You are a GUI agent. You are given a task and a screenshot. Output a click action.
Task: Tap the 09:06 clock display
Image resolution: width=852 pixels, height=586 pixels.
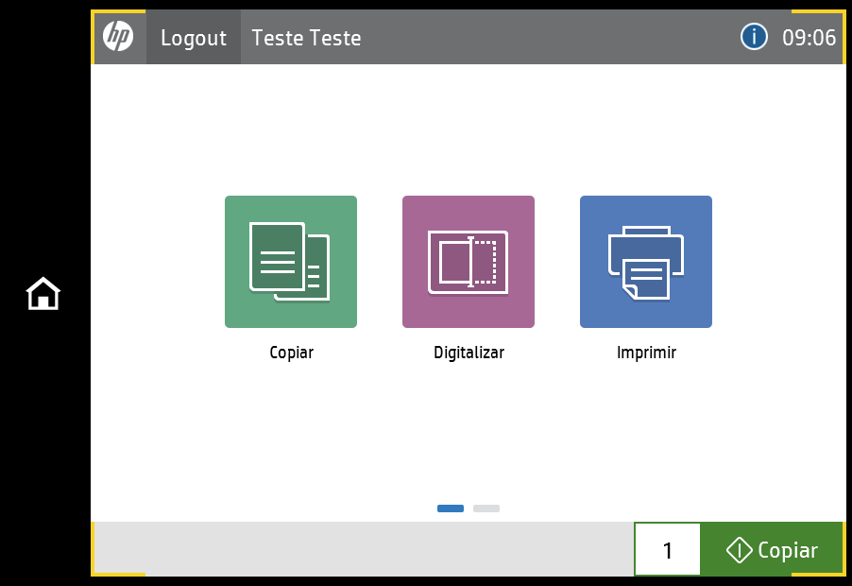pos(809,38)
